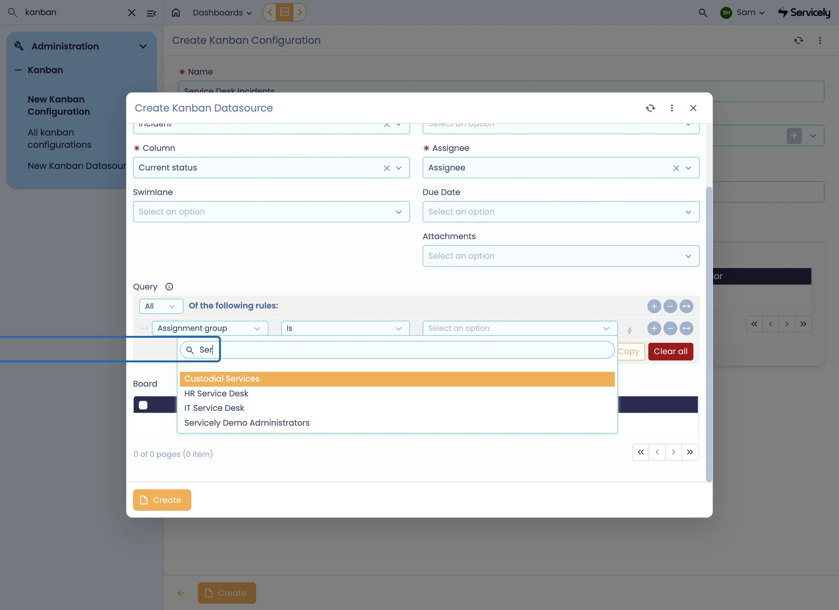
Task: Click the Copy query button
Action: tap(631, 351)
